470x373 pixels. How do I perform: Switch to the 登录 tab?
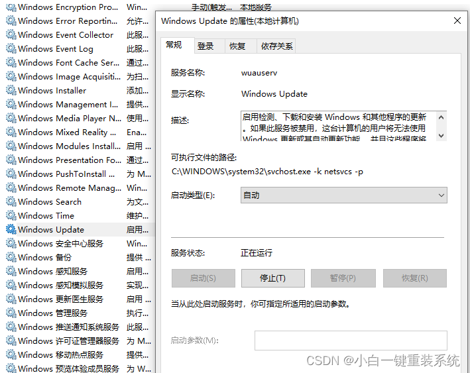pyautogui.click(x=209, y=46)
